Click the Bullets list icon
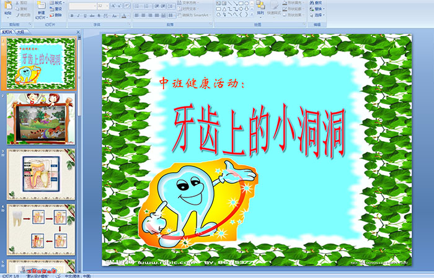This screenshot has width=434, height=278. (137, 6)
